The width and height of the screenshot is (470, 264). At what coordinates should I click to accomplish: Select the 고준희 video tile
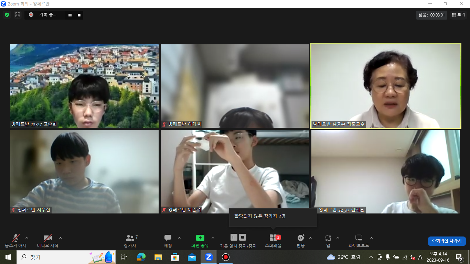click(x=84, y=86)
